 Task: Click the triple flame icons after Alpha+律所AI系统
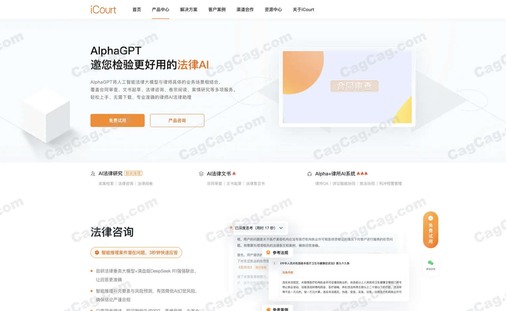(362, 174)
